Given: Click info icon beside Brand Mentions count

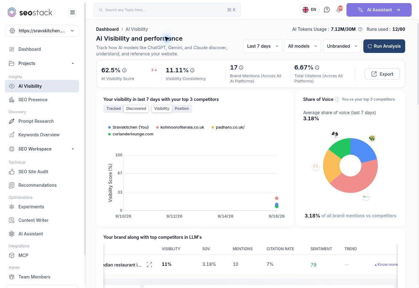Looking at the screenshot, I should [x=241, y=68].
